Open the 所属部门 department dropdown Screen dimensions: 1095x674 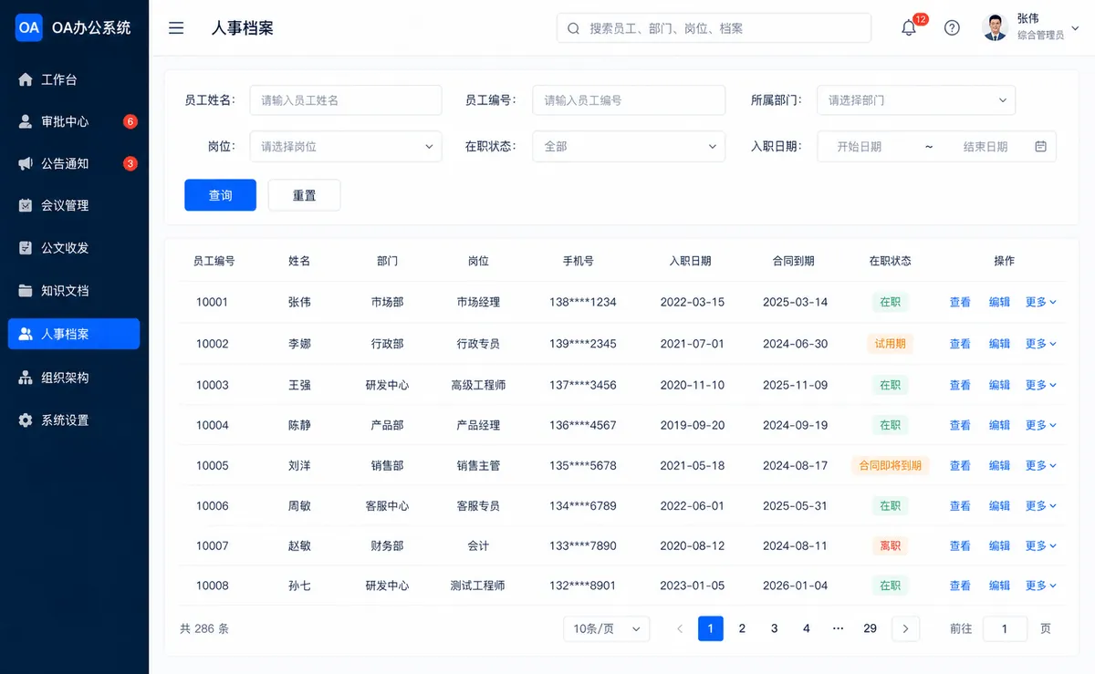pos(916,100)
